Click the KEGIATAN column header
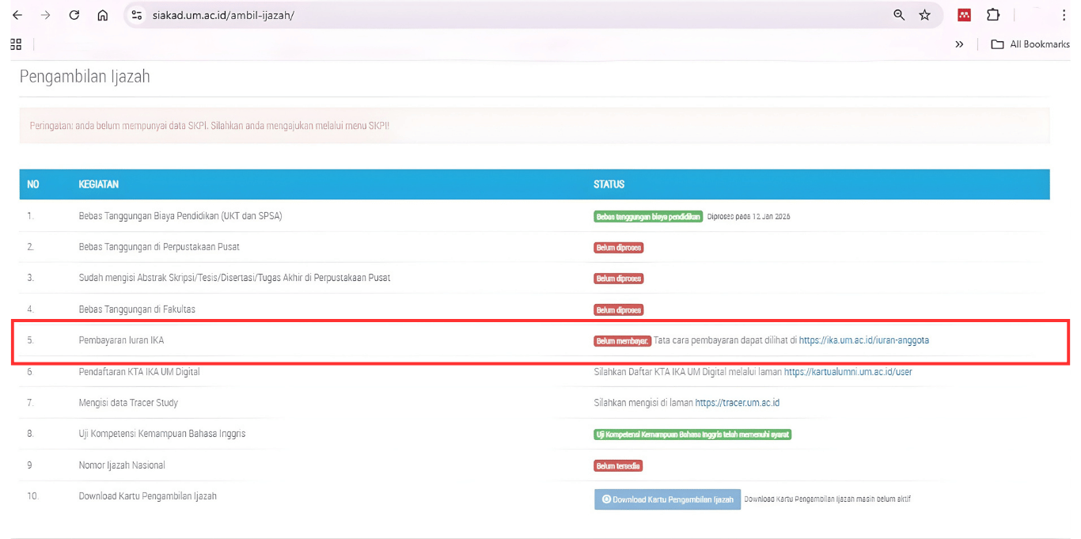 tap(98, 184)
